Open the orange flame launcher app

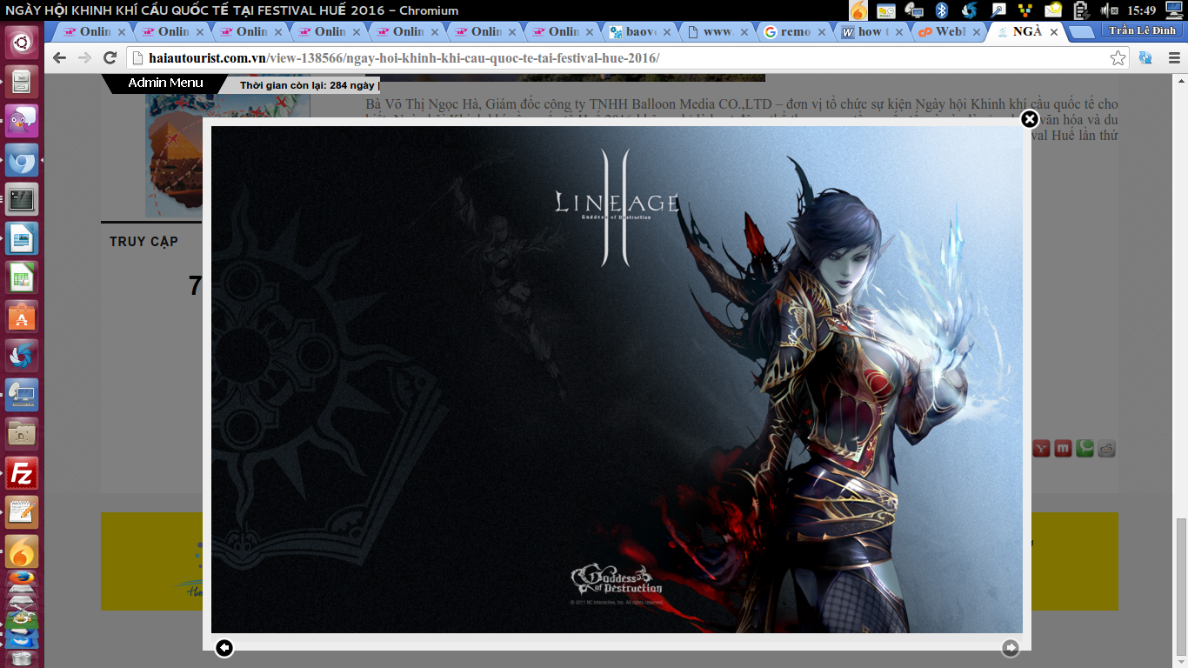[22, 551]
